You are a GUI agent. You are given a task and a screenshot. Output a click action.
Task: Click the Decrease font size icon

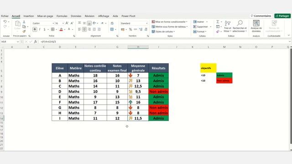click(x=72, y=23)
